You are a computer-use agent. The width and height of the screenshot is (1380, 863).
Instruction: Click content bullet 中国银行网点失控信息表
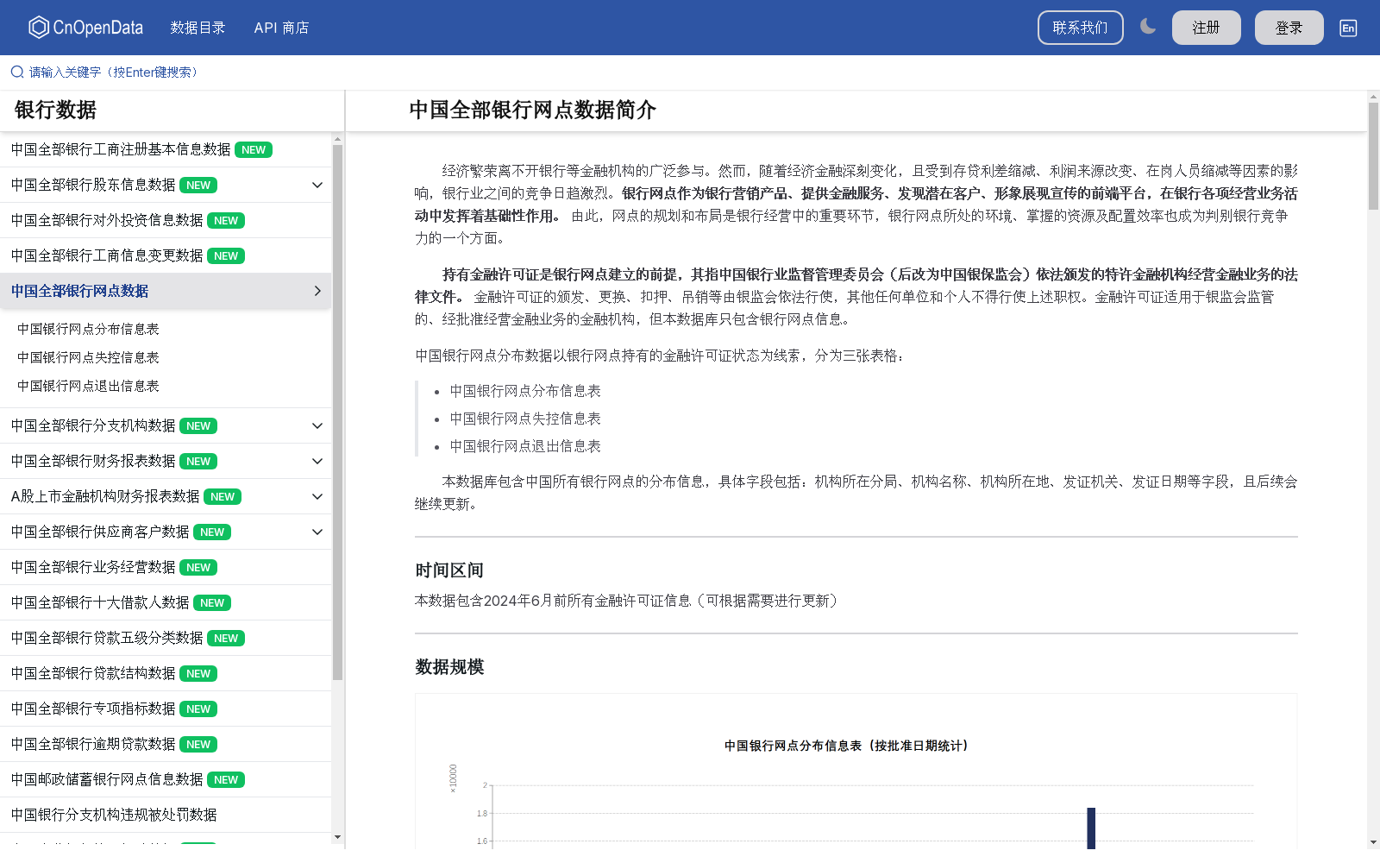525,419
